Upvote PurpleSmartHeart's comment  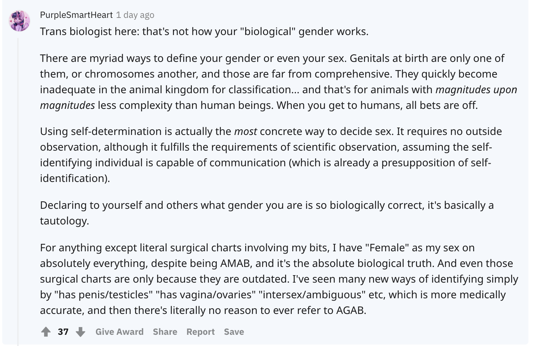46,332
